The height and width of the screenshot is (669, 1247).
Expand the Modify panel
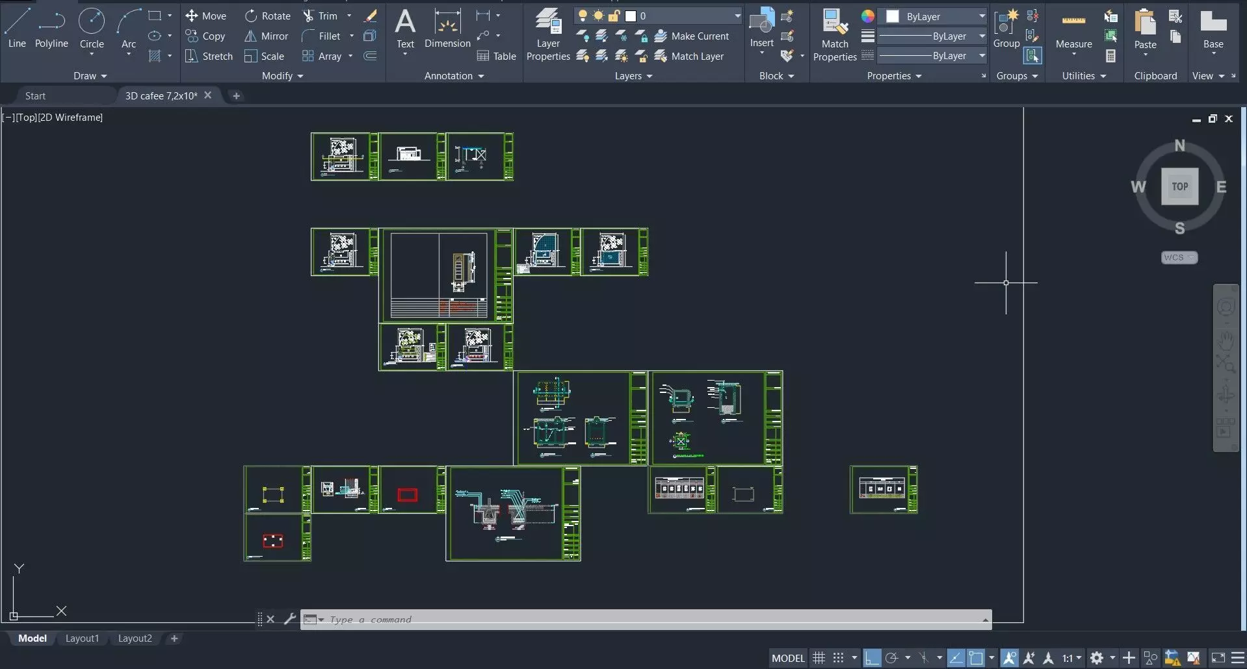282,76
